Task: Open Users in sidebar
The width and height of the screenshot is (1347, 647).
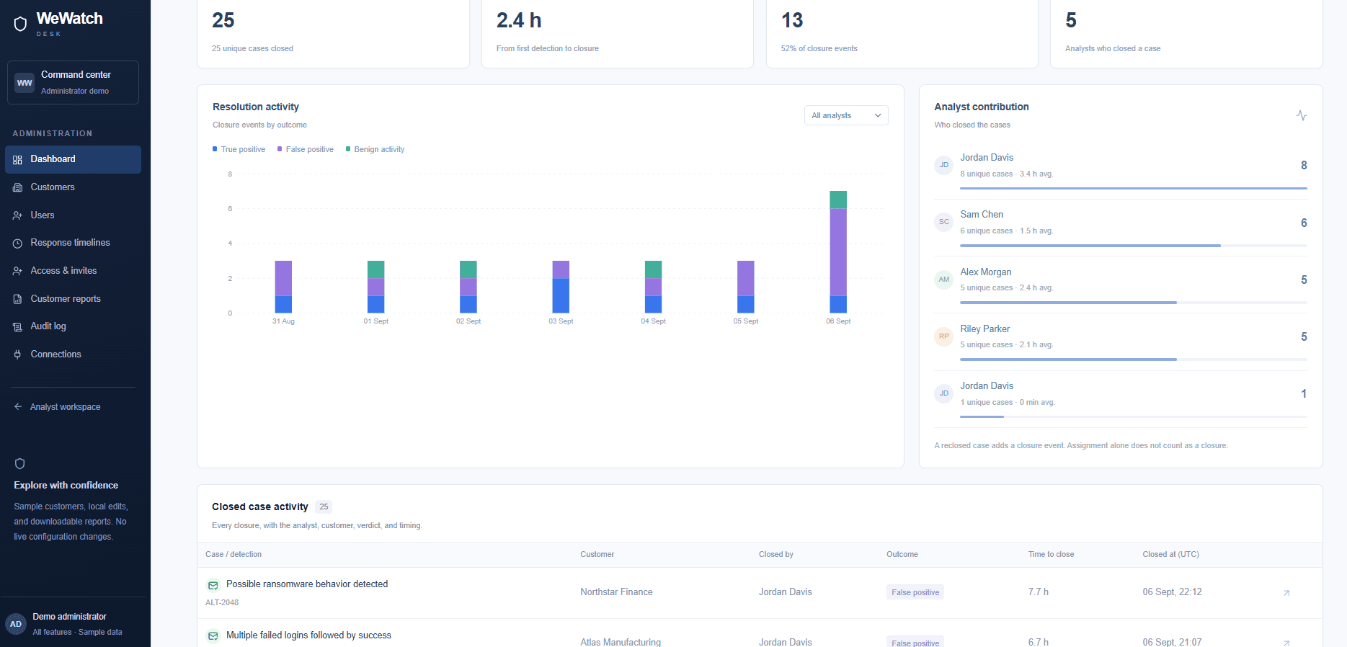Action: [73, 215]
